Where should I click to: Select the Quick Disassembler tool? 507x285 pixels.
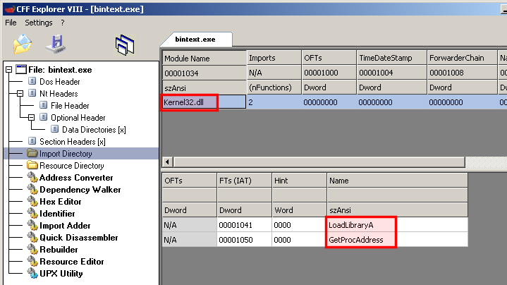coord(78,238)
